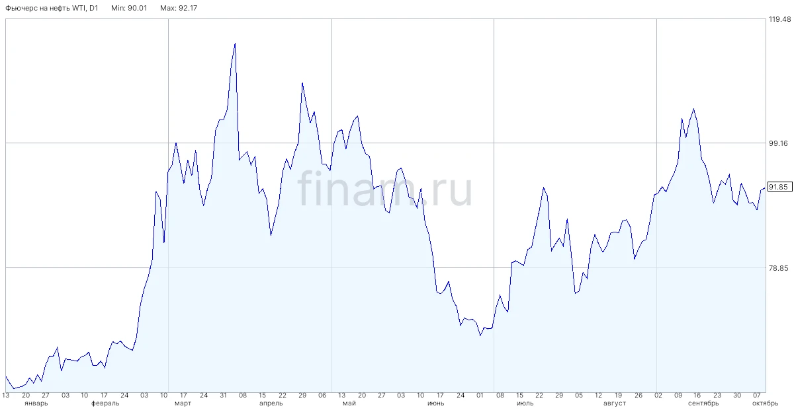Click the 78.85 price axis label

click(779, 268)
